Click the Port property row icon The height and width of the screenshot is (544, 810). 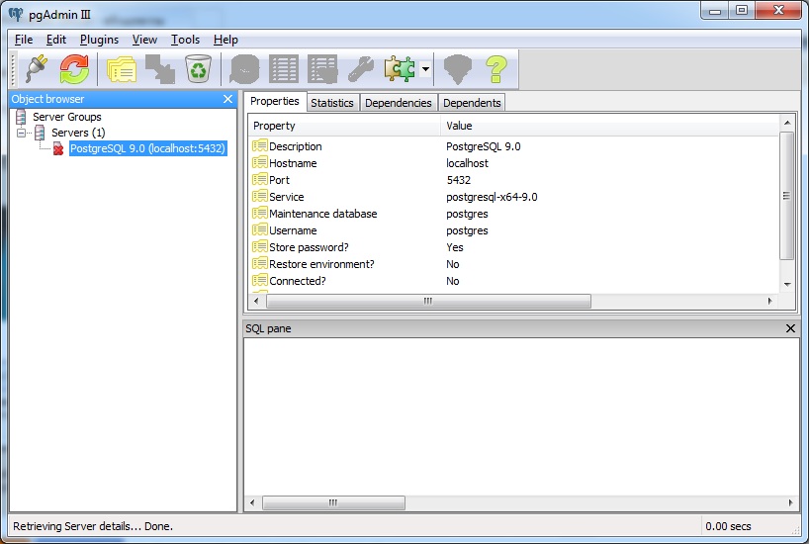pyautogui.click(x=260, y=179)
